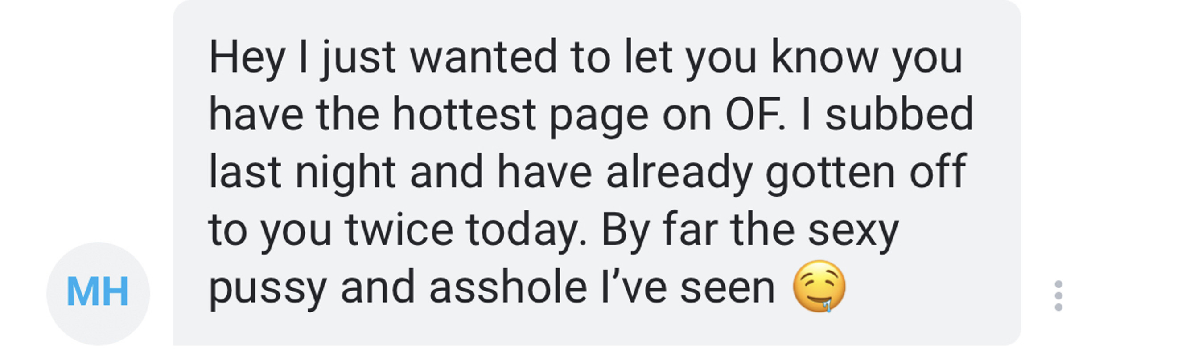Click the word "know" on the first line
This screenshot has height=356, width=1194.
(824, 57)
